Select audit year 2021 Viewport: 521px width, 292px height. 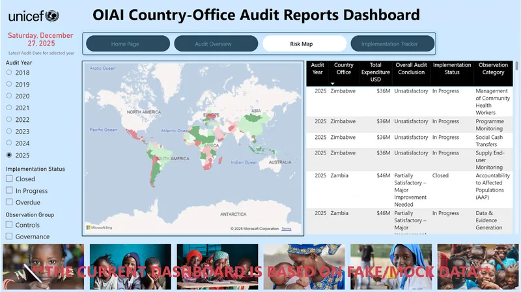(9, 108)
